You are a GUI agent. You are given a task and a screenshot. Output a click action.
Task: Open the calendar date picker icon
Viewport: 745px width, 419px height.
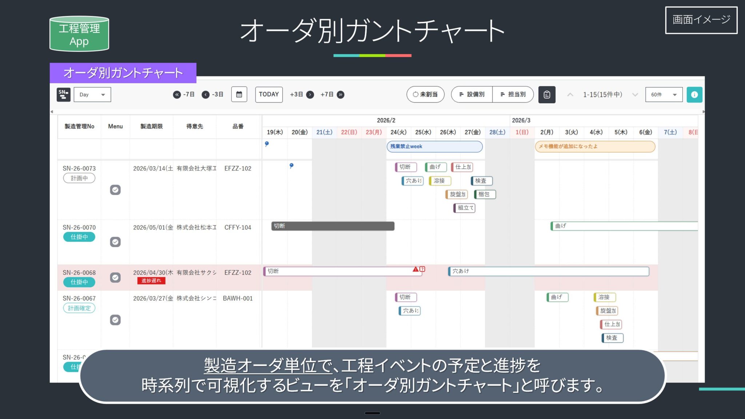(x=239, y=95)
